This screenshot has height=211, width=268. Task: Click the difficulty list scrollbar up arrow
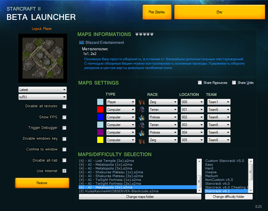click(x=251, y=161)
